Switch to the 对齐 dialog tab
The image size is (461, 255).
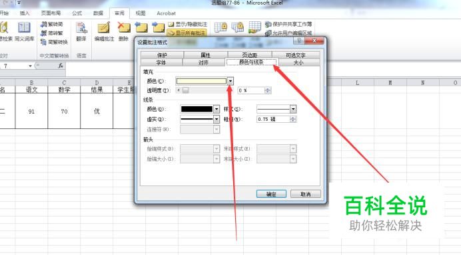point(203,62)
